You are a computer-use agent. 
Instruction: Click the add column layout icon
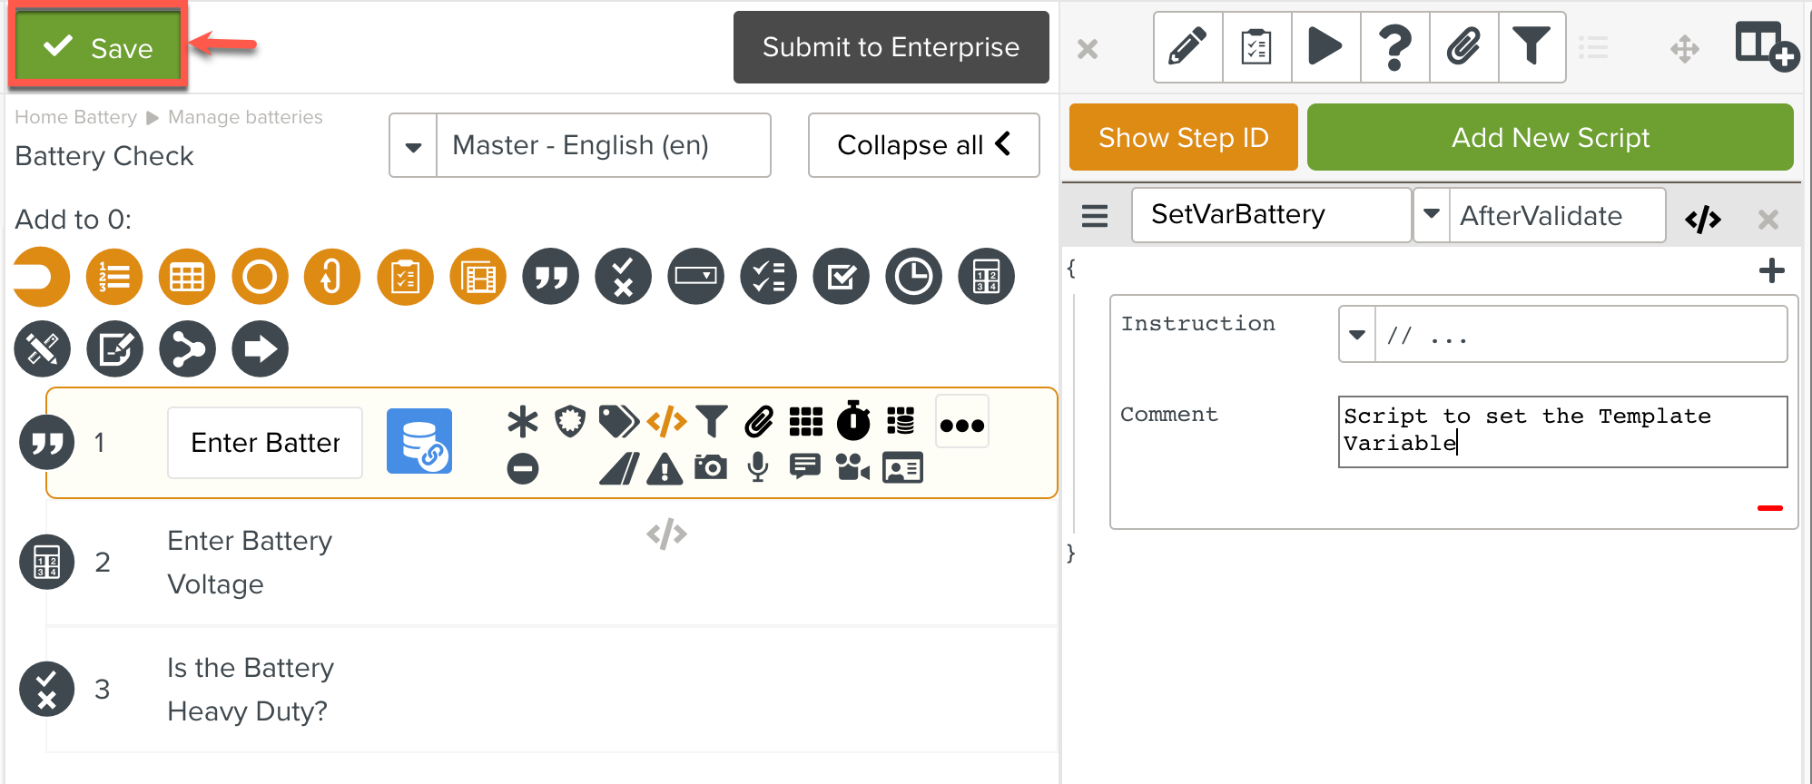point(1766,46)
